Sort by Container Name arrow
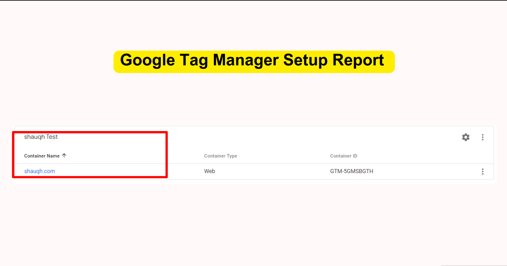 coord(64,155)
